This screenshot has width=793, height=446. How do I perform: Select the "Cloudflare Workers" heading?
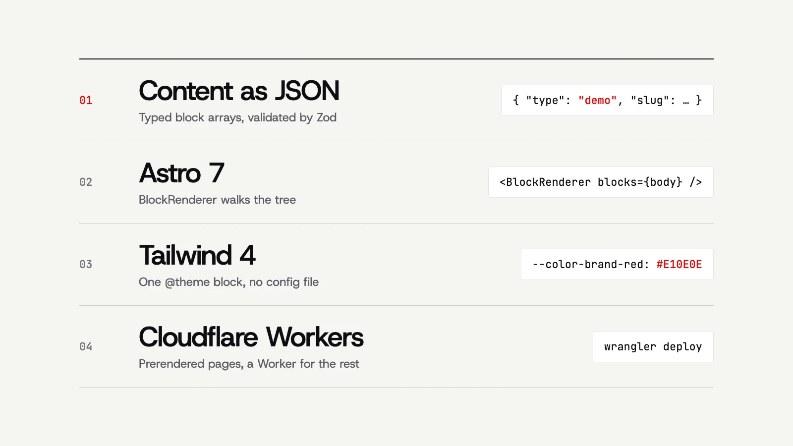click(x=251, y=337)
